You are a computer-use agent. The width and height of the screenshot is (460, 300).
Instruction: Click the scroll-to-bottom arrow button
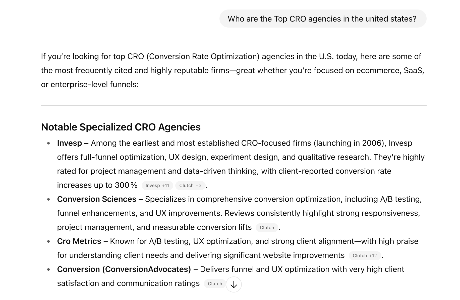[234, 284]
